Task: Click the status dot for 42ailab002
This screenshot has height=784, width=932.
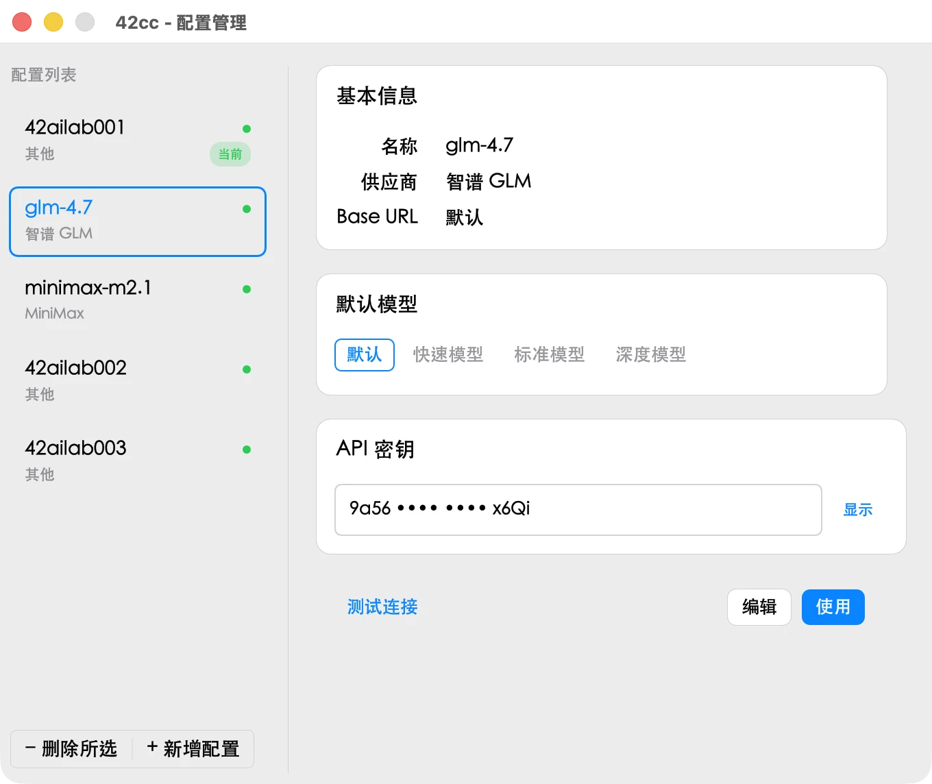Action: click(247, 369)
